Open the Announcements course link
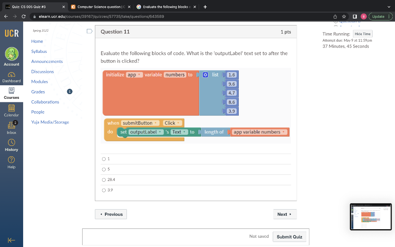 [x=47, y=61]
